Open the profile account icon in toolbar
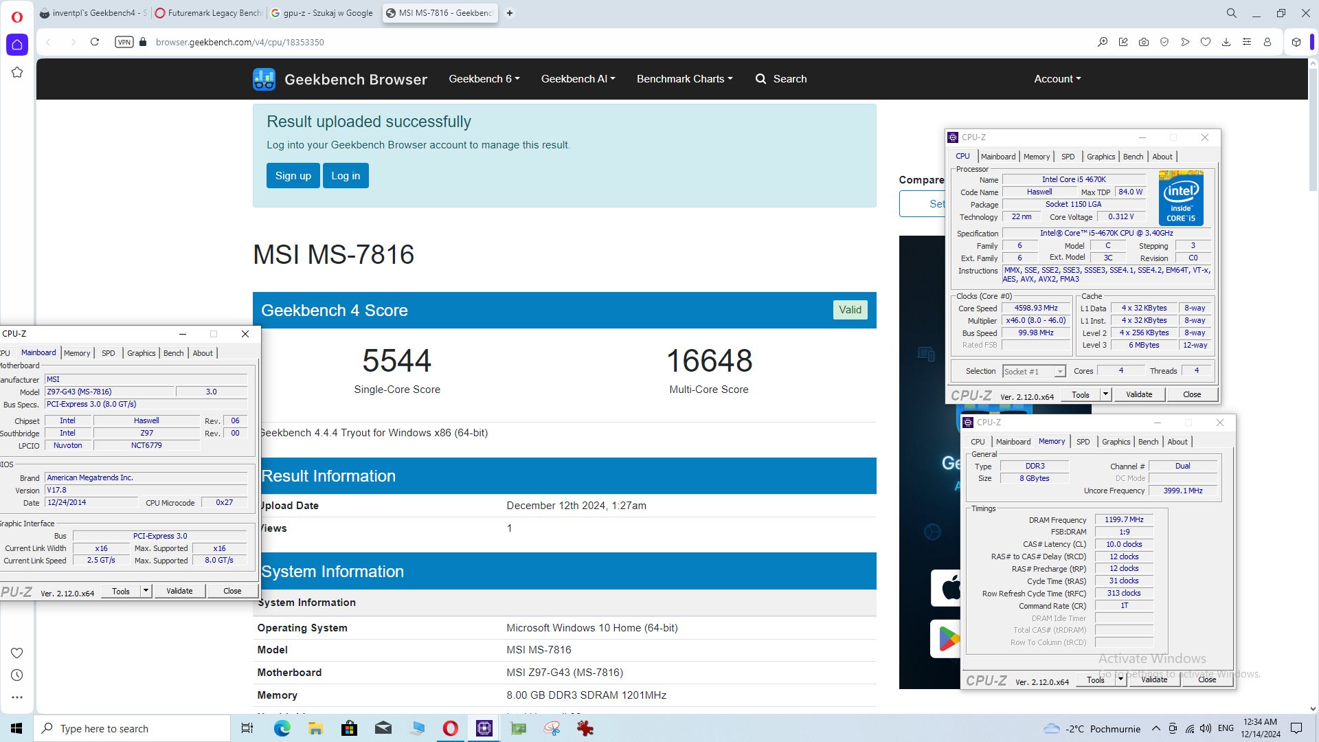This screenshot has width=1319, height=742. (x=1267, y=42)
